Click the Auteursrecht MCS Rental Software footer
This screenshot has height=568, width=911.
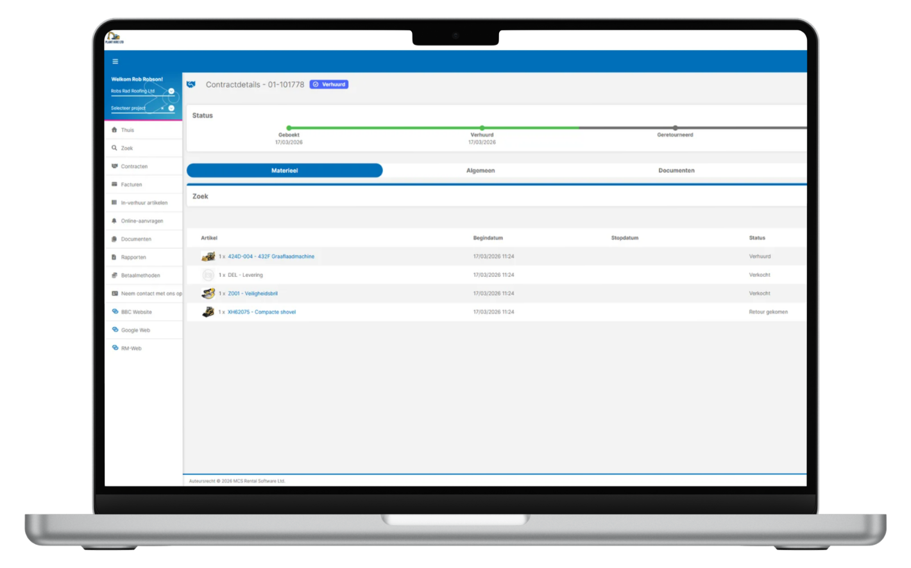(x=237, y=481)
